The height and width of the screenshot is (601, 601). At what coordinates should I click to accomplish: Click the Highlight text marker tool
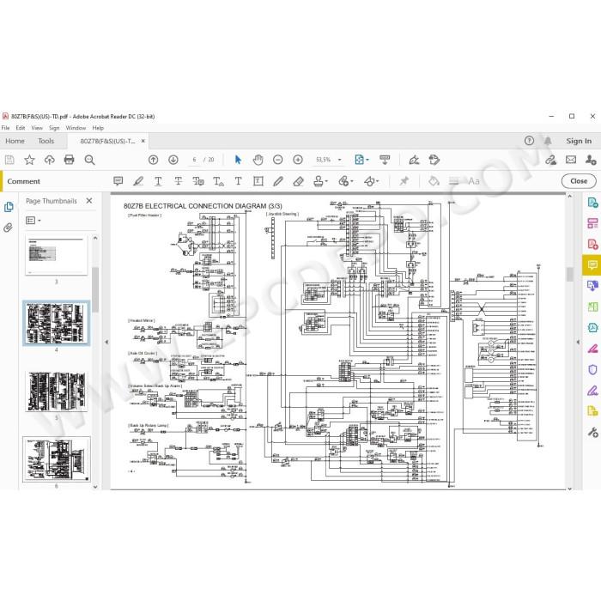click(138, 181)
